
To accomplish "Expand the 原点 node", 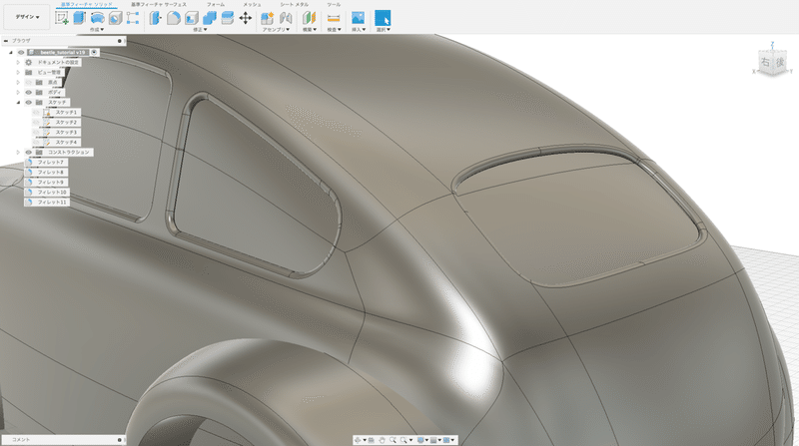I will point(18,83).
